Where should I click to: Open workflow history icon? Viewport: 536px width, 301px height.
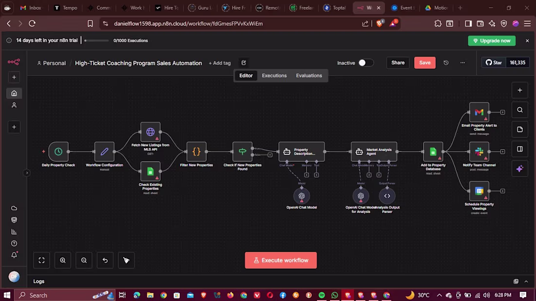tap(446, 63)
